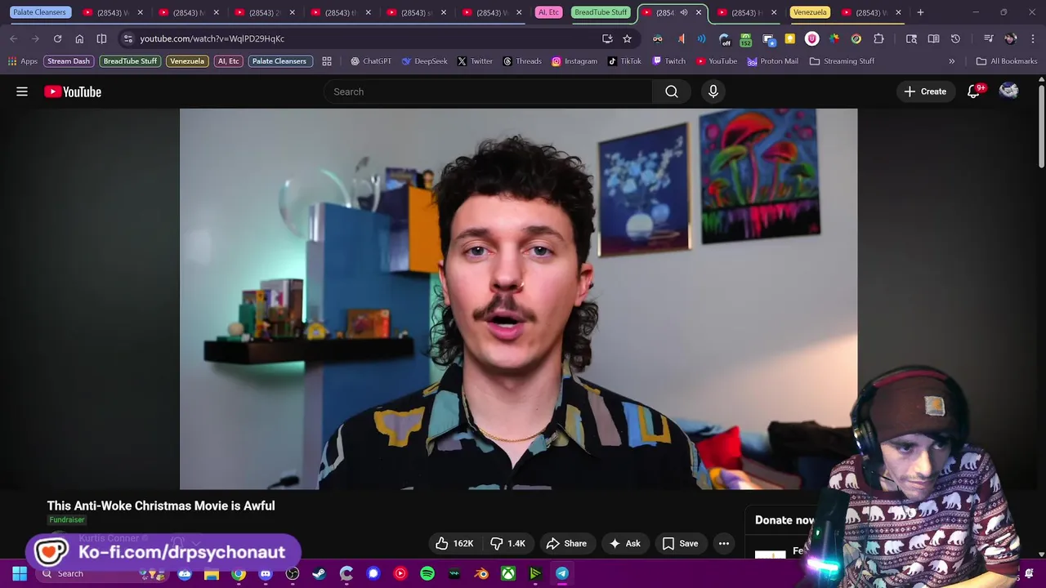Open the ChatGPT bookmark
Viewport: 1046px width, 588px height.
point(370,61)
